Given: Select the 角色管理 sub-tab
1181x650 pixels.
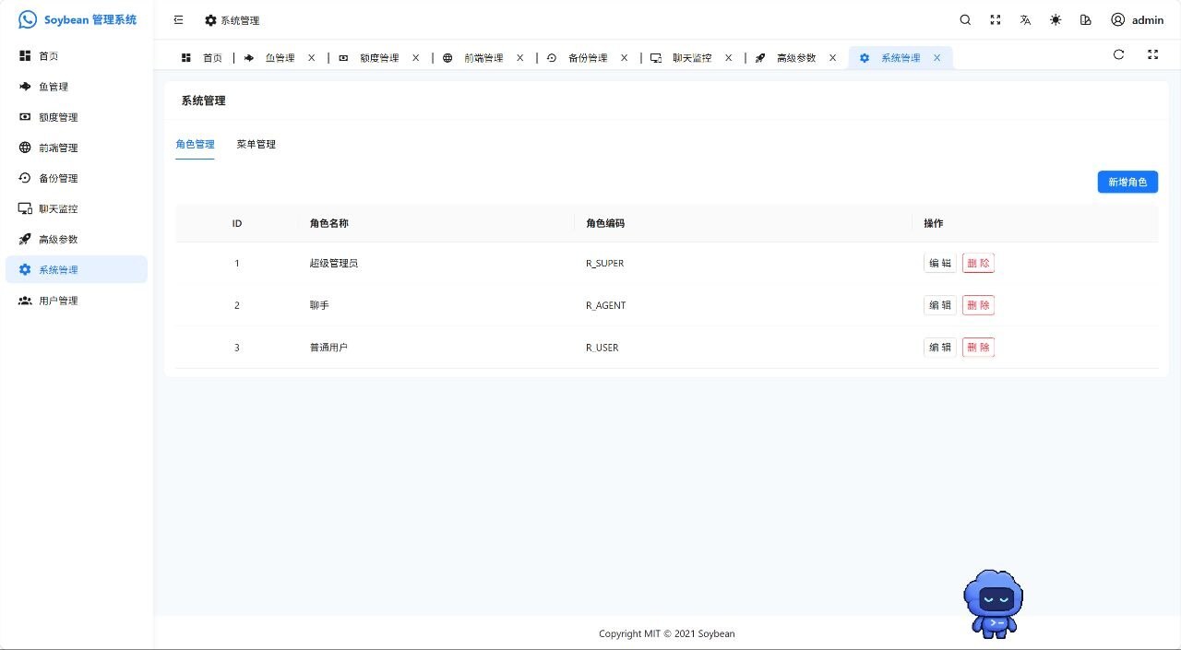Looking at the screenshot, I should tap(195, 145).
